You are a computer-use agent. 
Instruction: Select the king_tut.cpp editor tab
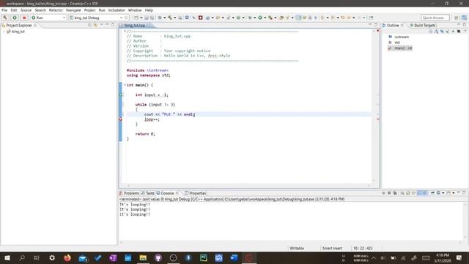coord(135,26)
